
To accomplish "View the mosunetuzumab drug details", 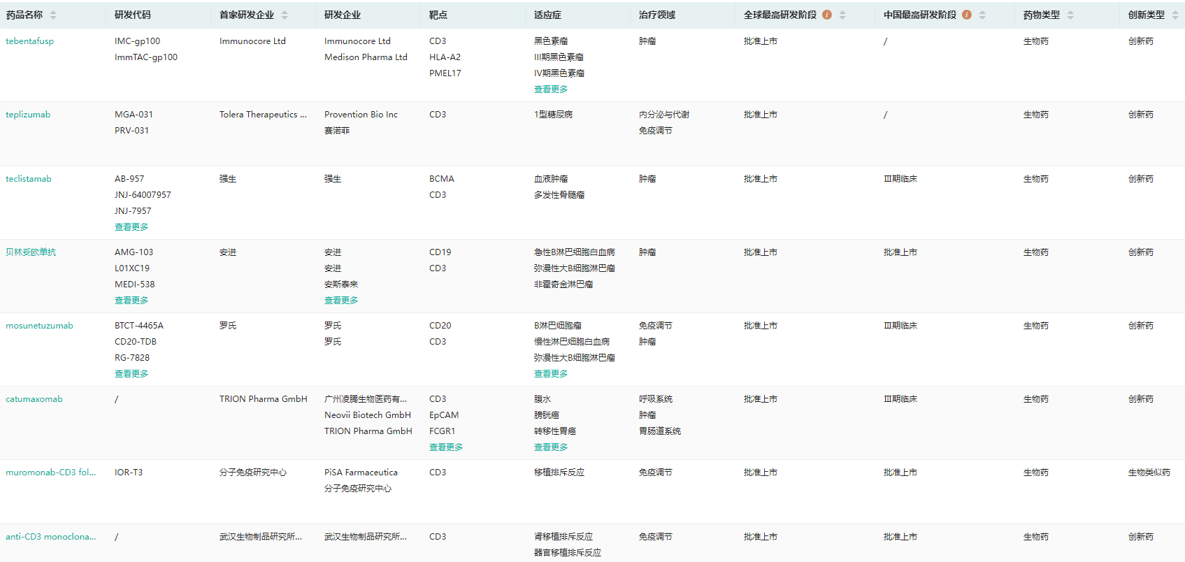I will (x=39, y=326).
